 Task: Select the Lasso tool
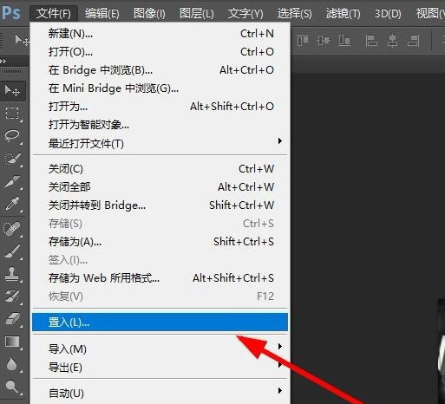pyautogui.click(x=12, y=136)
